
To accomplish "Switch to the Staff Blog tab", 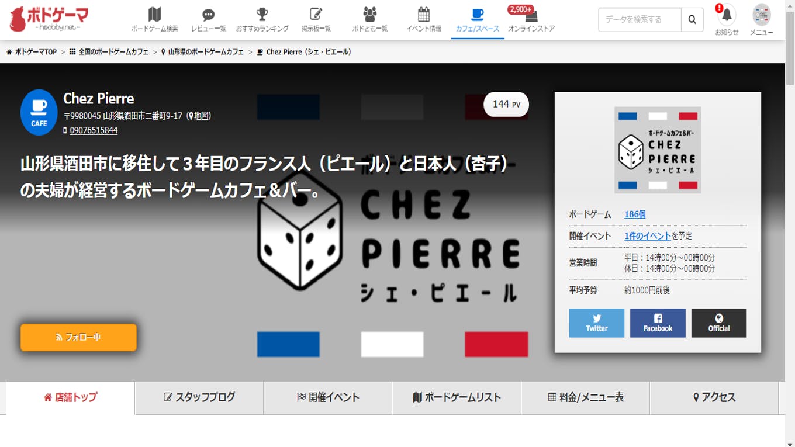I will pyautogui.click(x=199, y=397).
